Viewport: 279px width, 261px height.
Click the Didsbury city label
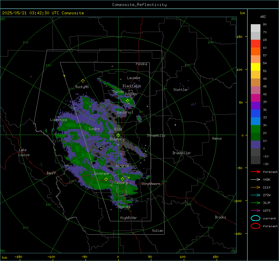click(x=117, y=139)
